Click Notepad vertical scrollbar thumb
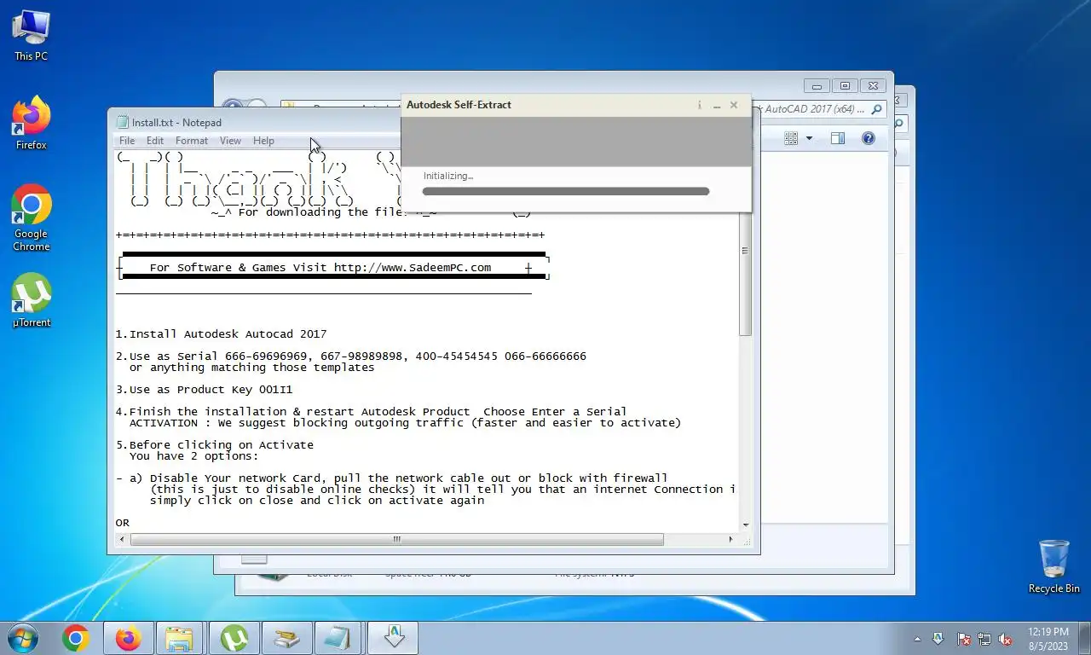This screenshot has height=655, width=1091. 745,250
